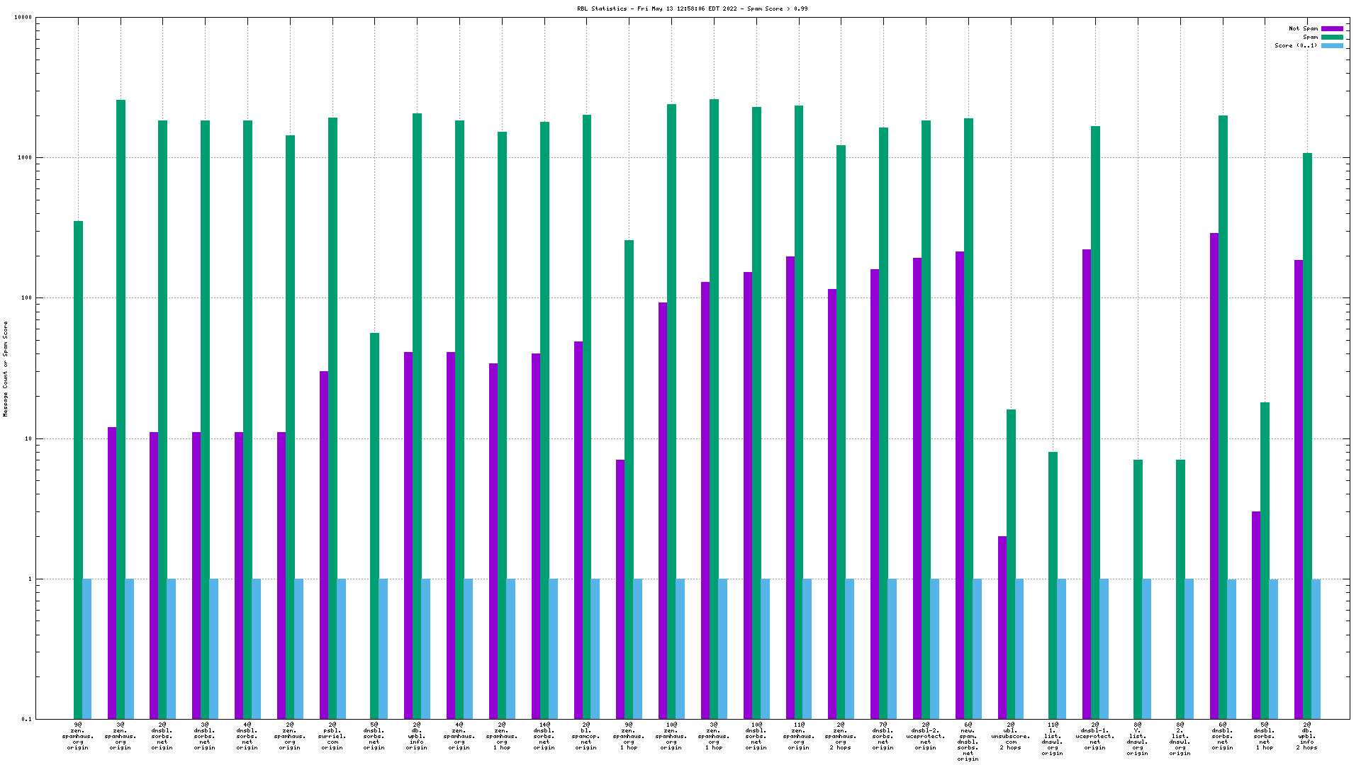Viewport: 1361px width, 765px height.
Task: Click the green bar above 9@ zen.spamhaus.org origin
Action: pyautogui.click(x=78, y=467)
